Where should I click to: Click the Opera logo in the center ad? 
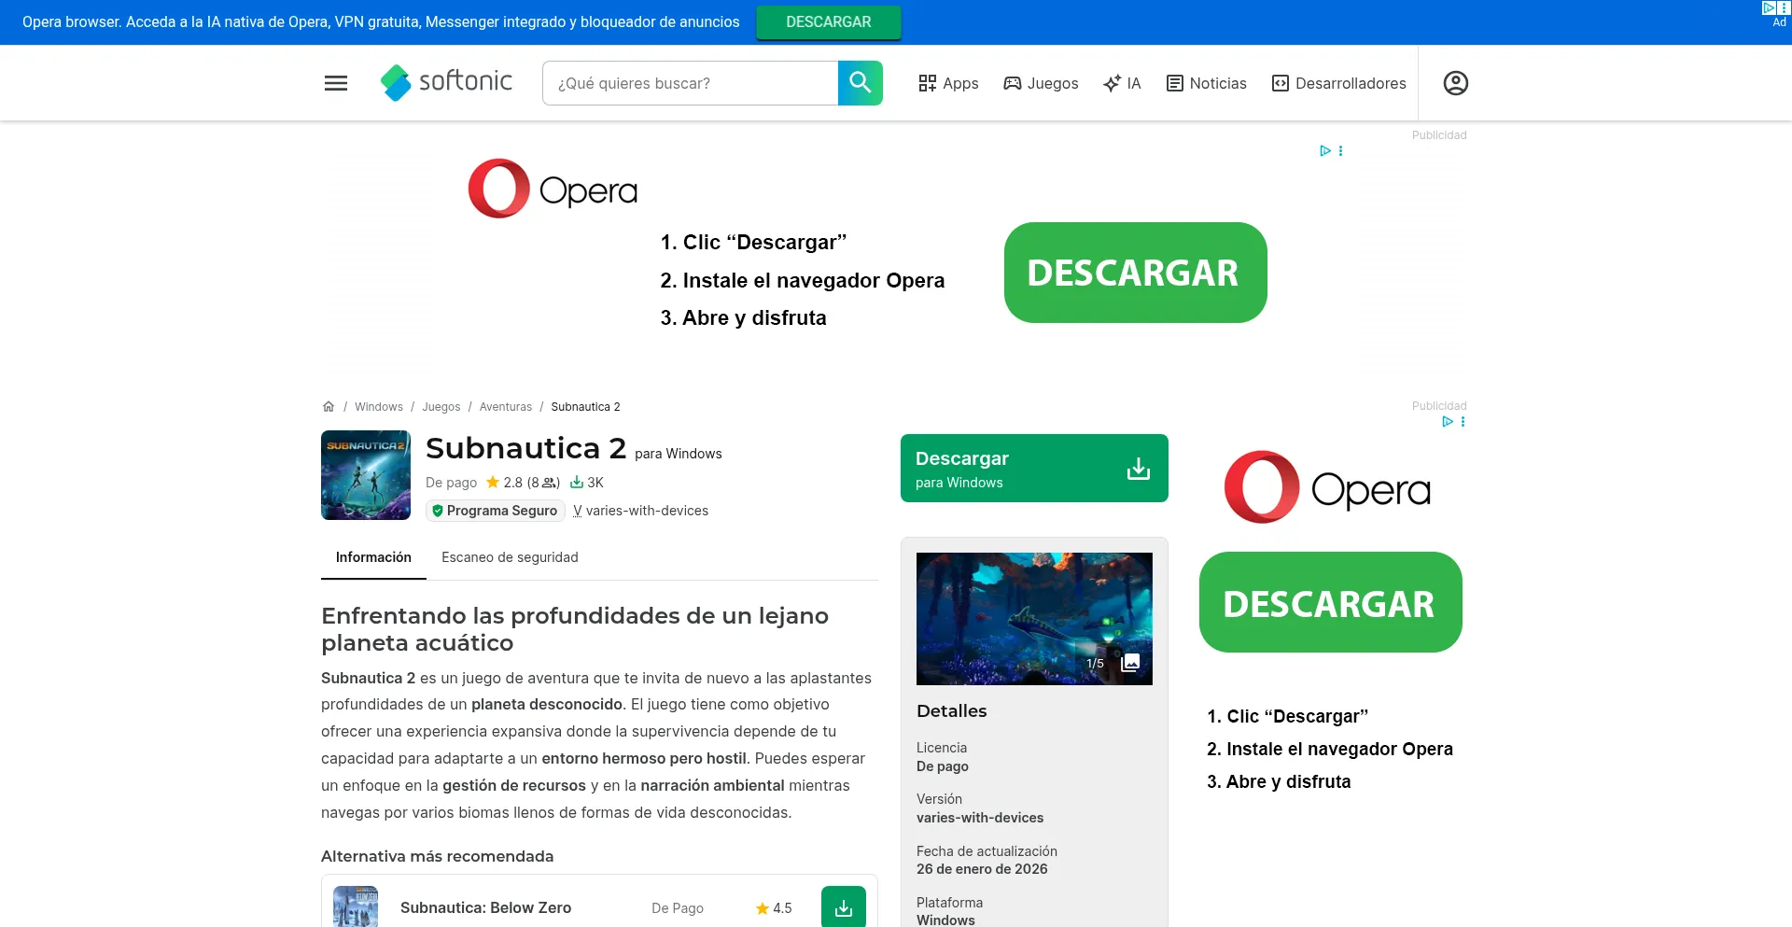coord(553,189)
